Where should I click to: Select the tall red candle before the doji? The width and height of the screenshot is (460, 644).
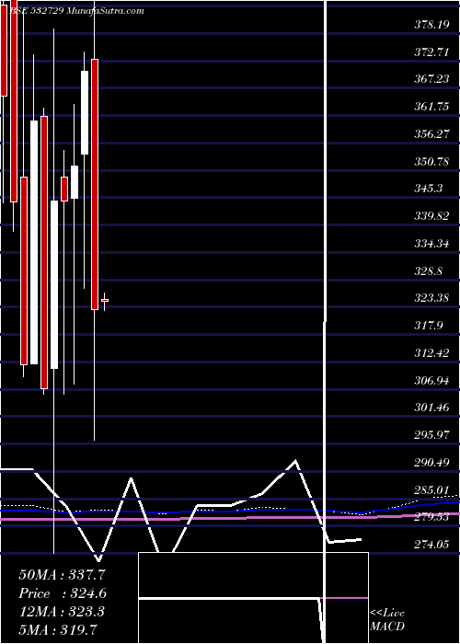pyautogui.click(x=95, y=184)
